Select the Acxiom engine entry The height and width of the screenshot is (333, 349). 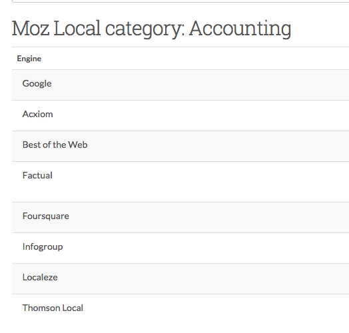point(180,115)
